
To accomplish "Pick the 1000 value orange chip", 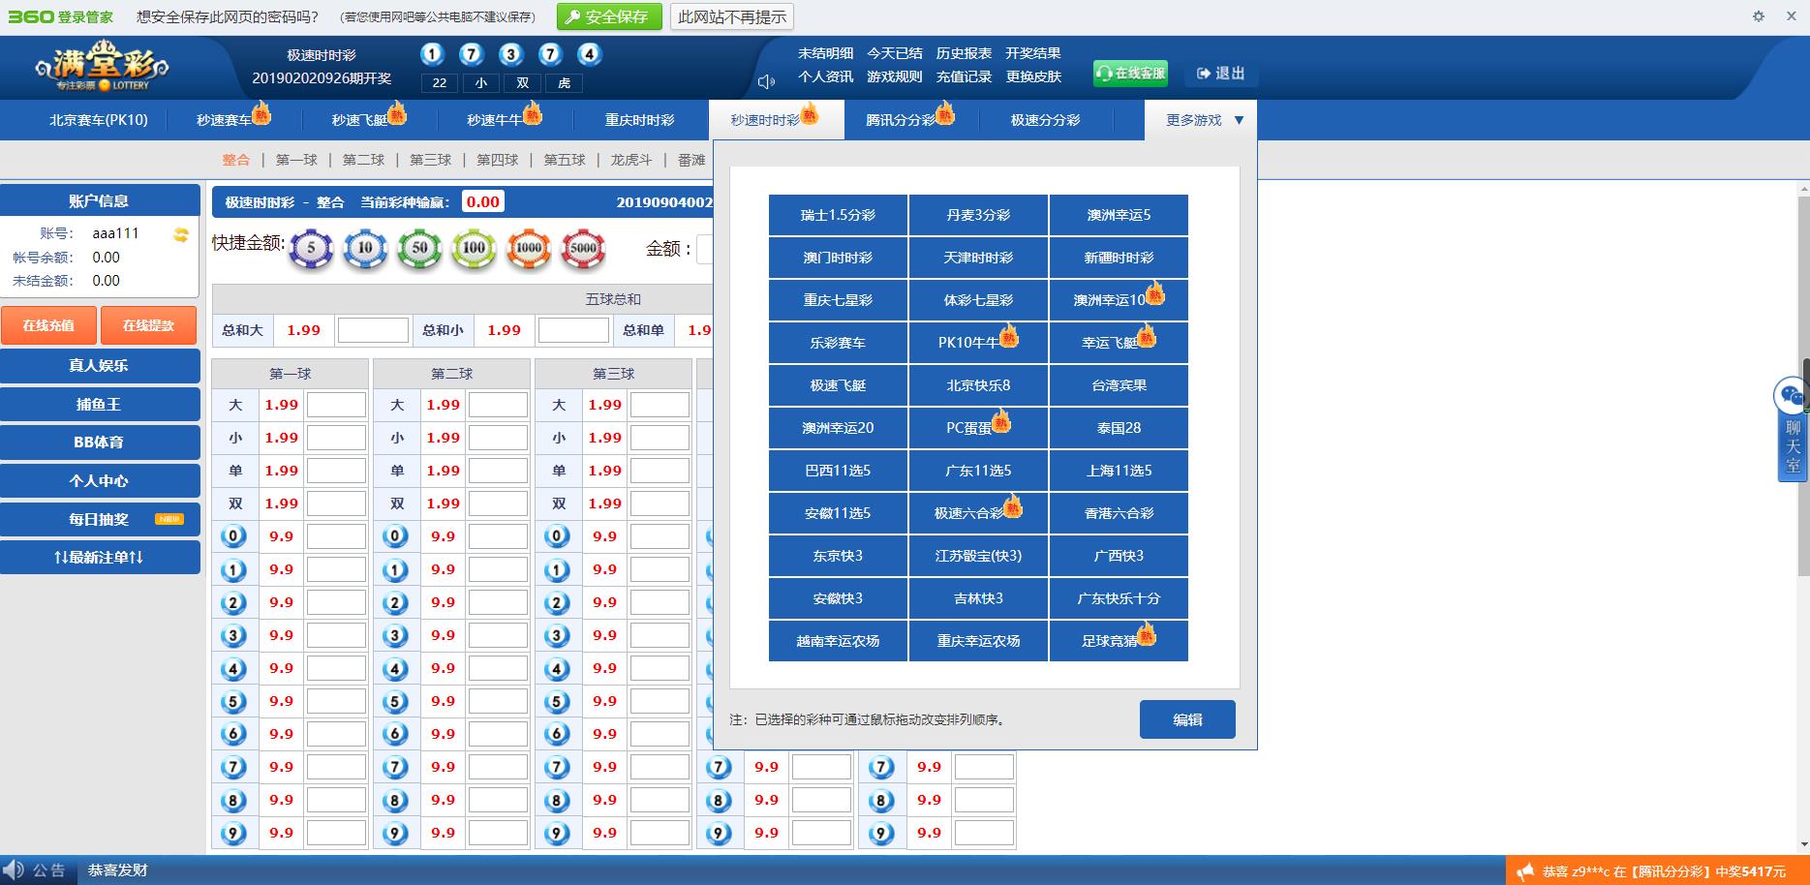I will click(x=529, y=249).
